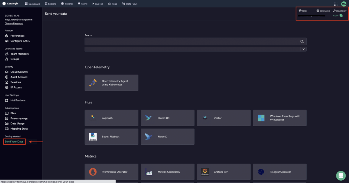Click the Company ID icon
This screenshot has height=183, width=349.
tap(318, 11)
